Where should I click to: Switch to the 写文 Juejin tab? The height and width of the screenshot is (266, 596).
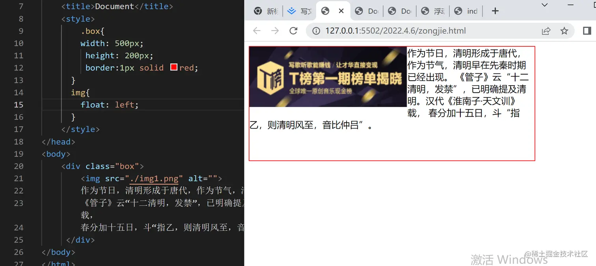coord(300,11)
